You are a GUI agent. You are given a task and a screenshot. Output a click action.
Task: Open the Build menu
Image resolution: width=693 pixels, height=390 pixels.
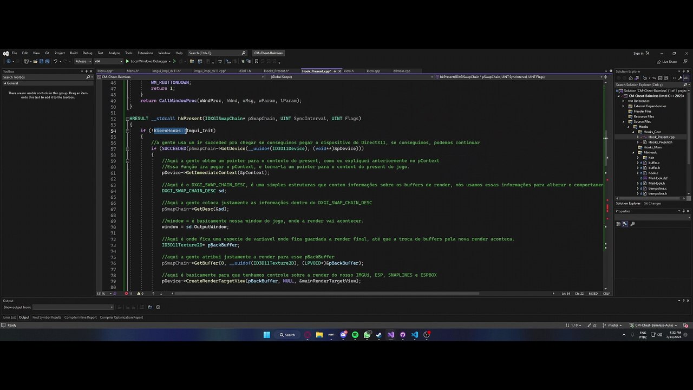coord(74,53)
